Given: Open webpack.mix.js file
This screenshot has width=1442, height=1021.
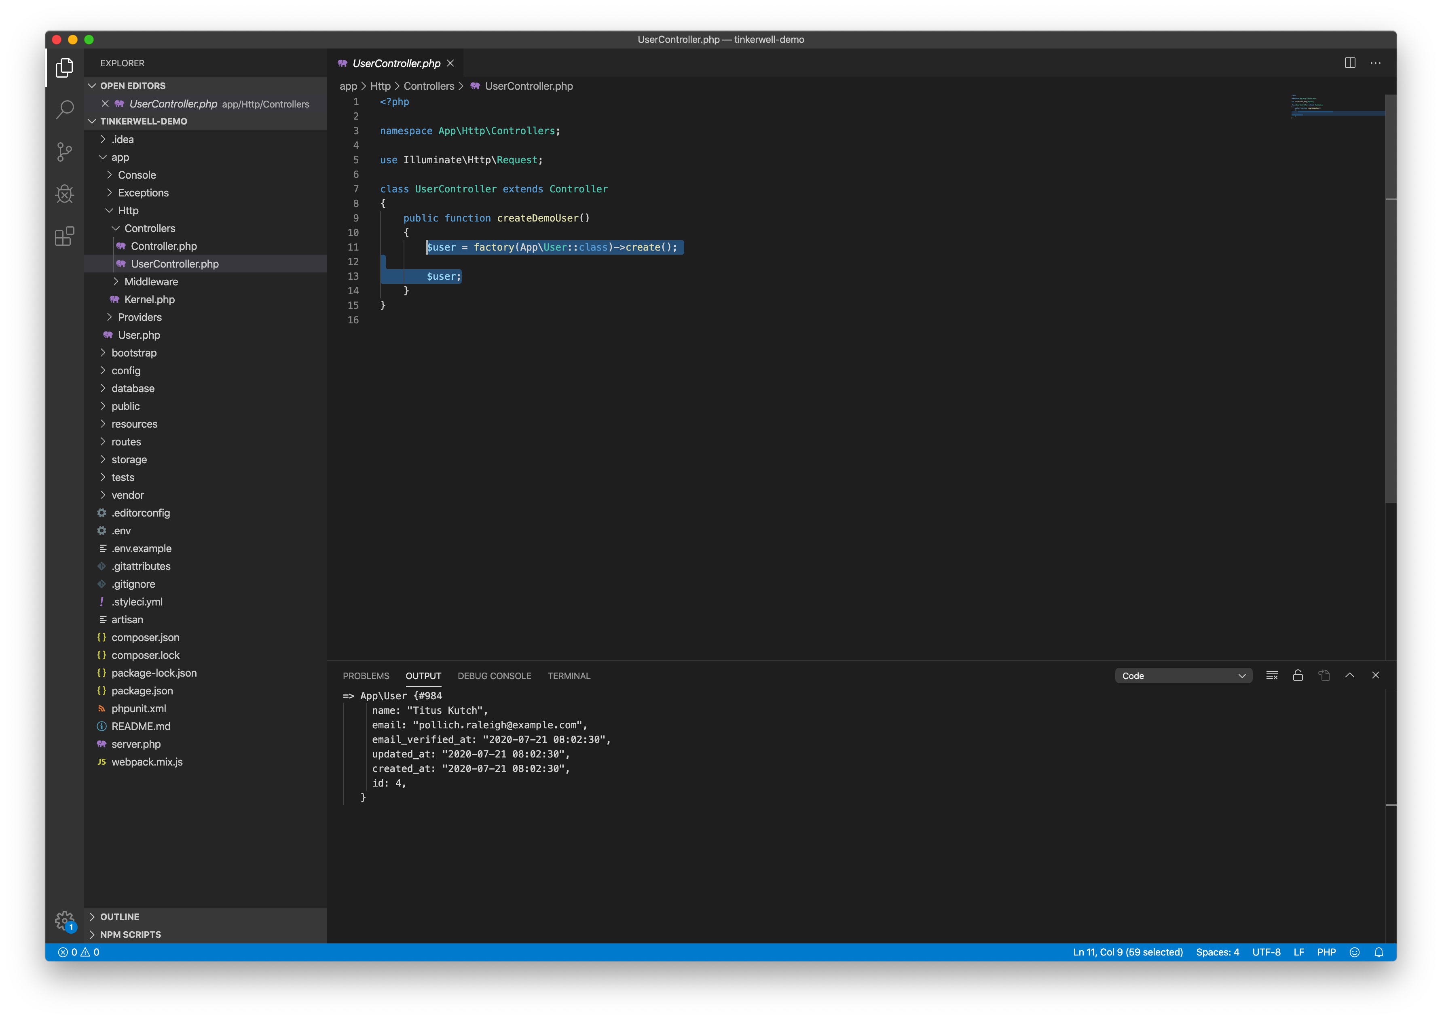Looking at the screenshot, I should click(205, 762).
